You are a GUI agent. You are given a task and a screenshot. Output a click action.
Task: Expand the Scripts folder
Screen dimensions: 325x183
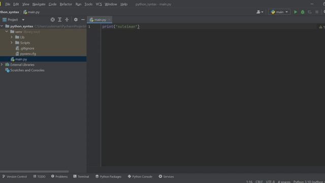pyautogui.click(x=12, y=43)
